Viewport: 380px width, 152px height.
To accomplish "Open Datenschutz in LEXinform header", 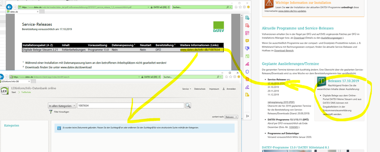I will point(200,89).
